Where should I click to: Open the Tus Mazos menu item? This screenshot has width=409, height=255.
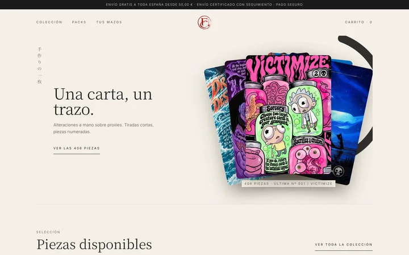(x=109, y=22)
